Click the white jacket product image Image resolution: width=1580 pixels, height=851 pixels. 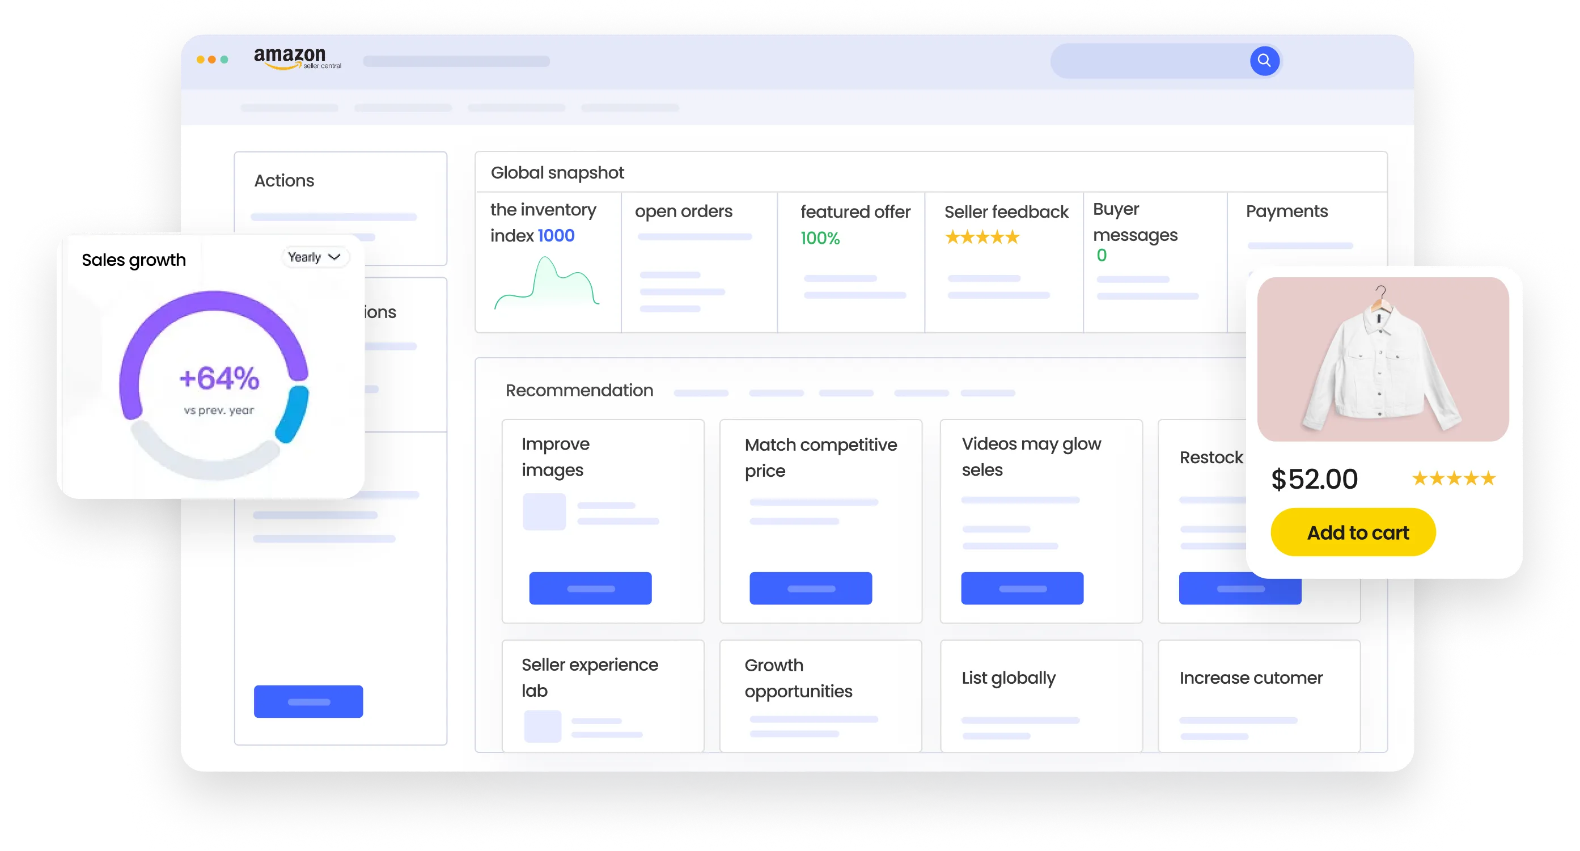point(1383,359)
